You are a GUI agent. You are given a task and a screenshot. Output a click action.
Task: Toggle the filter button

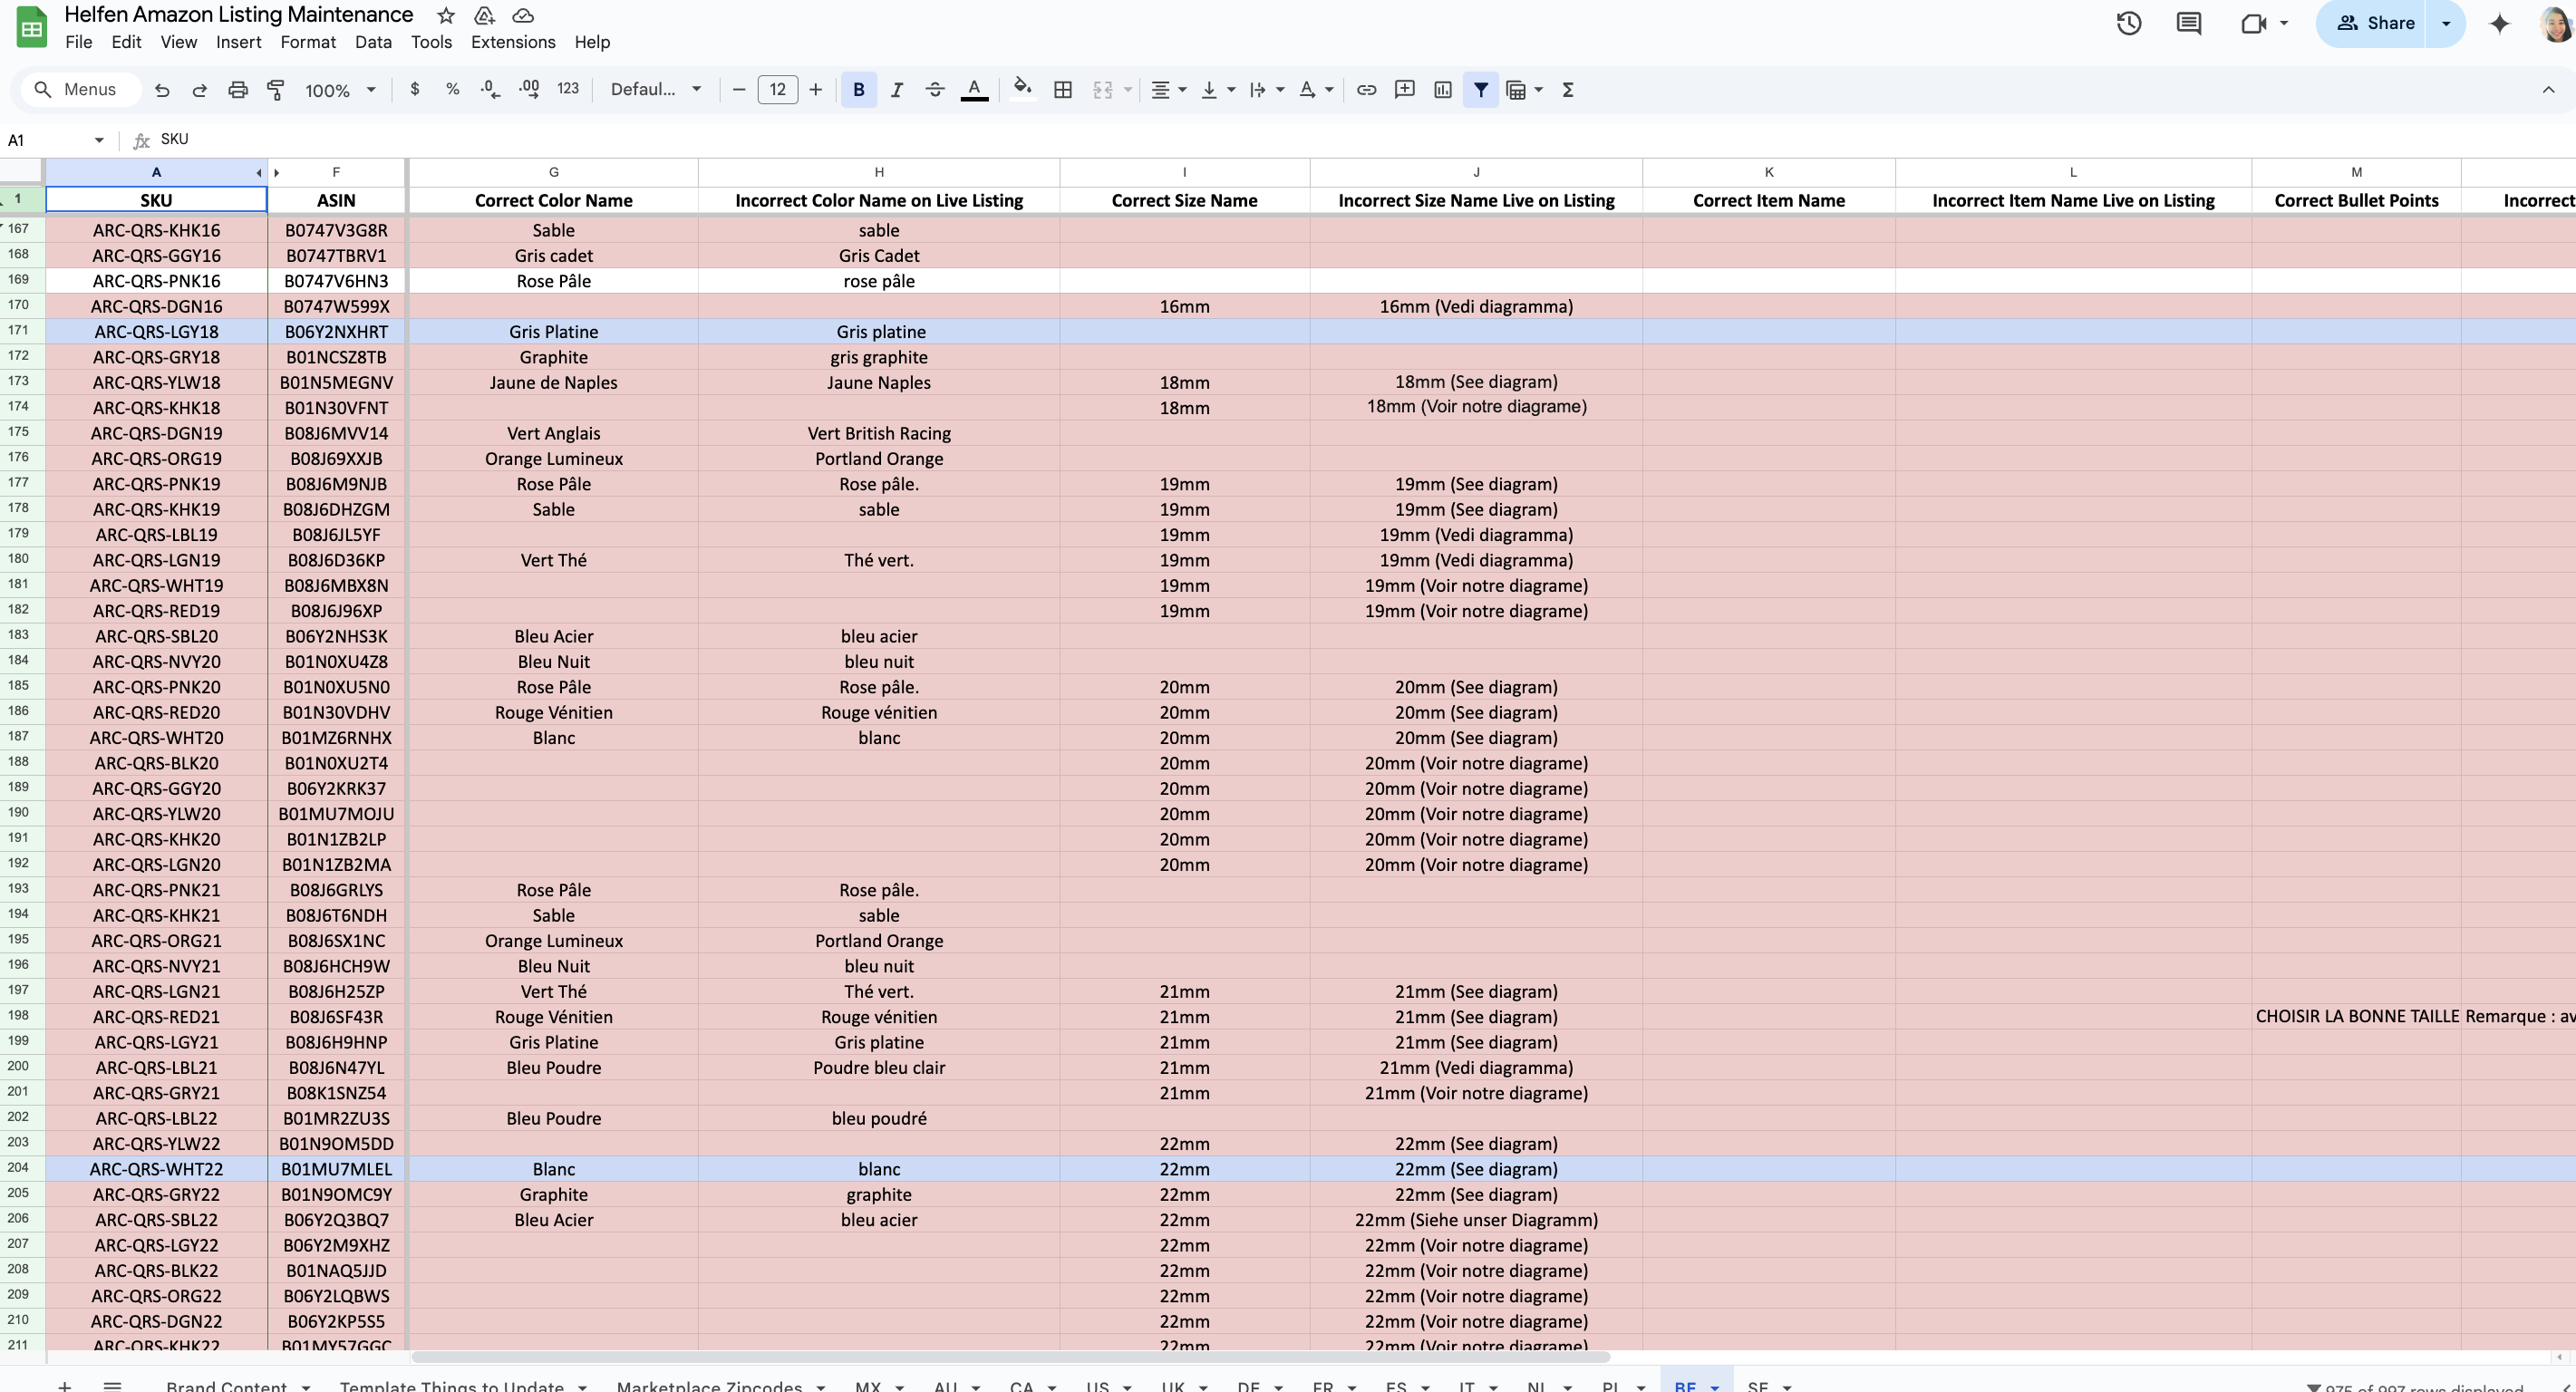(1480, 90)
